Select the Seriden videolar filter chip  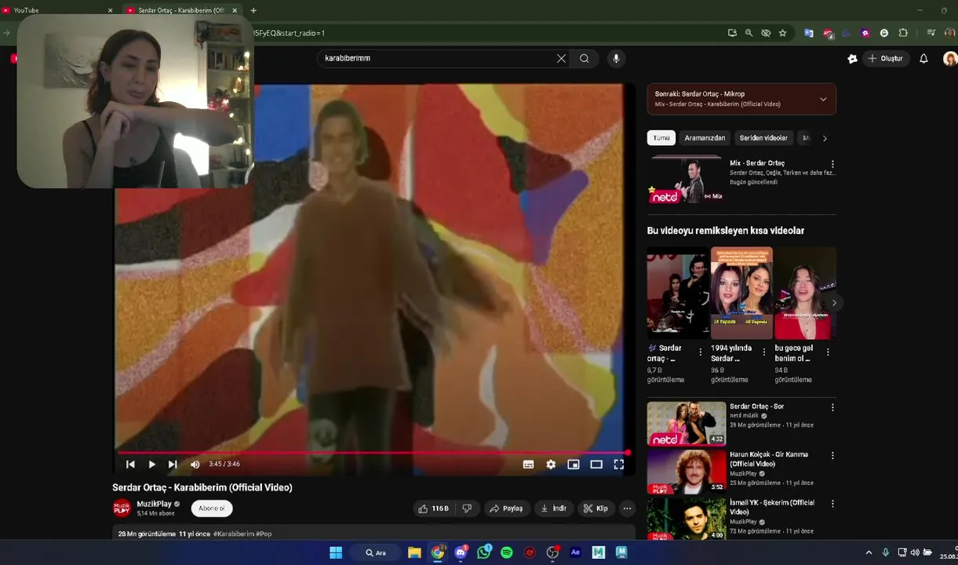click(763, 138)
